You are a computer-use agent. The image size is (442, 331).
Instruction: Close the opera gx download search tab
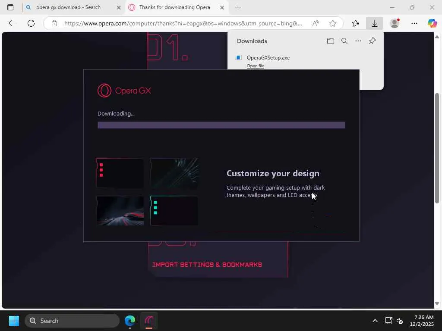pyautogui.click(x=119, y=8)
